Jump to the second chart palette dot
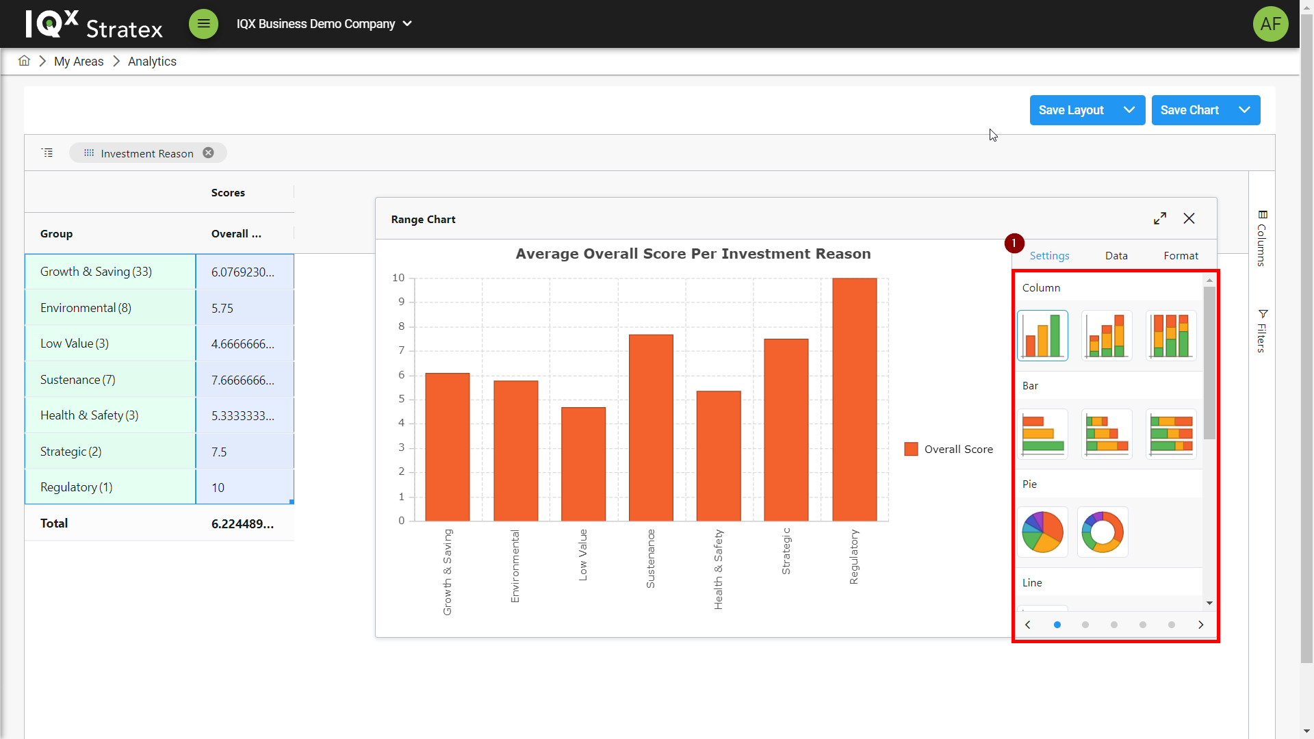The width and height of the screenshot is (1314, 739). click(x=1085, y=625)
